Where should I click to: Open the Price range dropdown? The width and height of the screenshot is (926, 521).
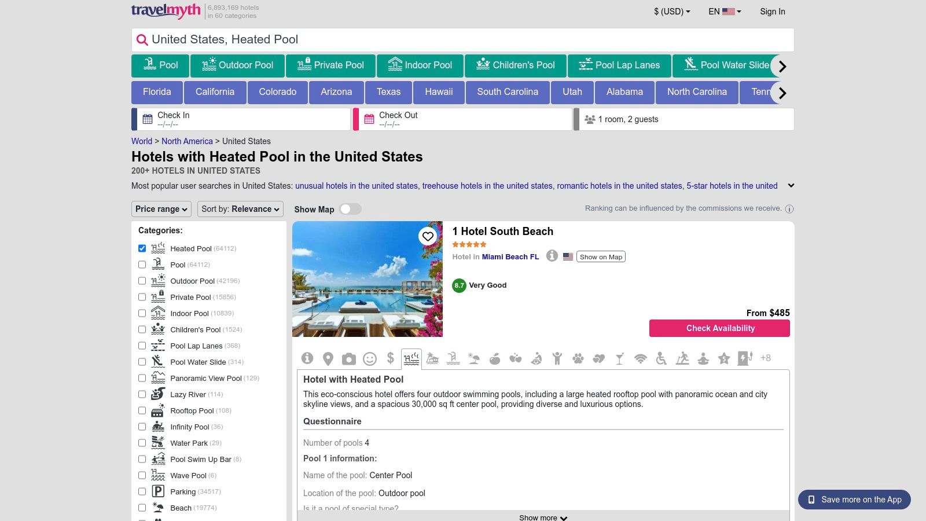pyautogui.click(x=161, y=209)
